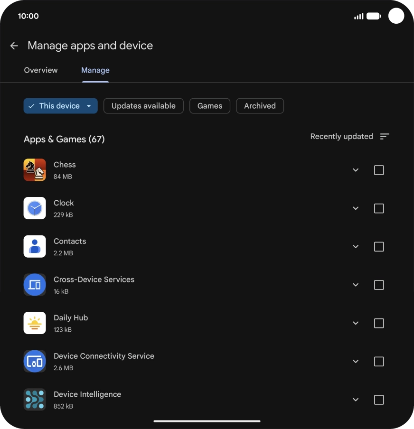Open the Chess app icon
414x429 pixels.
[35, 170]
